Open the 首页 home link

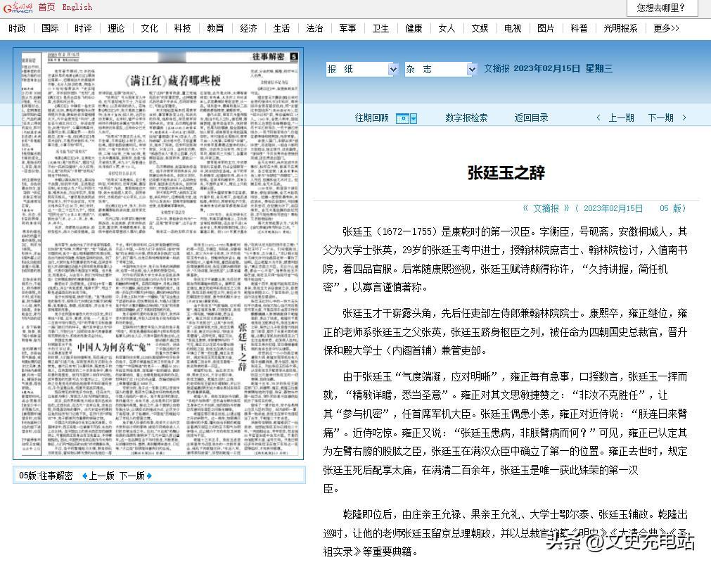click(x=46, y=7)
